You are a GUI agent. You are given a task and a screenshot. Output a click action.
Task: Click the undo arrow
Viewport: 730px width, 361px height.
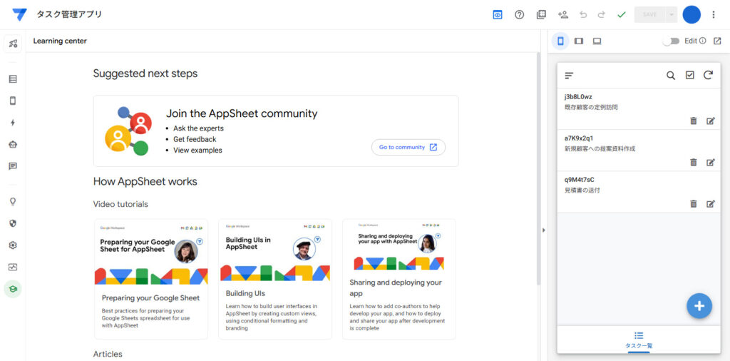(x=583, y=14)
